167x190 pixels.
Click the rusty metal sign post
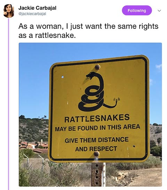(x=98, y=174)
